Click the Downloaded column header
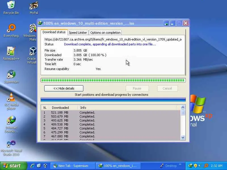This screenshot has width=227, height=170. [x=63, y=108]
